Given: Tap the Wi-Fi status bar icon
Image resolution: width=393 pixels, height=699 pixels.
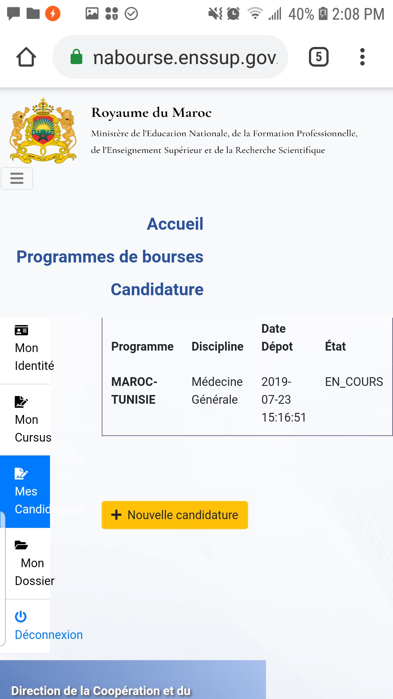Looking at the screenshot, I should [x=255, y=14].
